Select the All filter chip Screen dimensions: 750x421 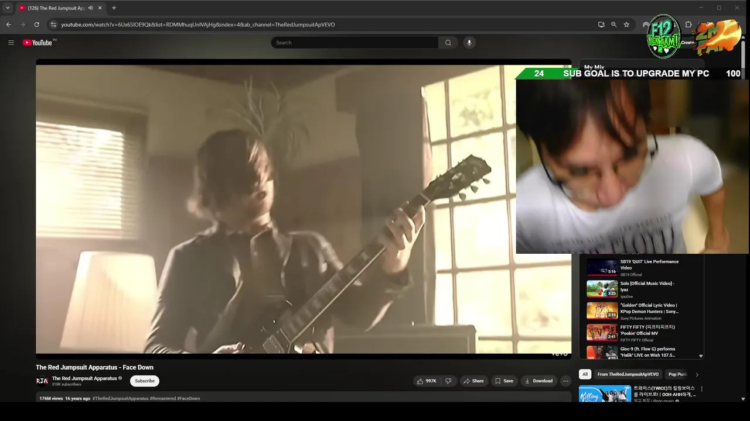pyautogui.click(x=585, y=374)
